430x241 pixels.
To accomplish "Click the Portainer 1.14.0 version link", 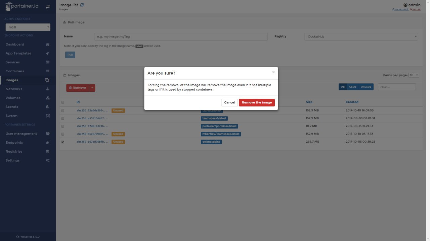I will tap(28, 237).
